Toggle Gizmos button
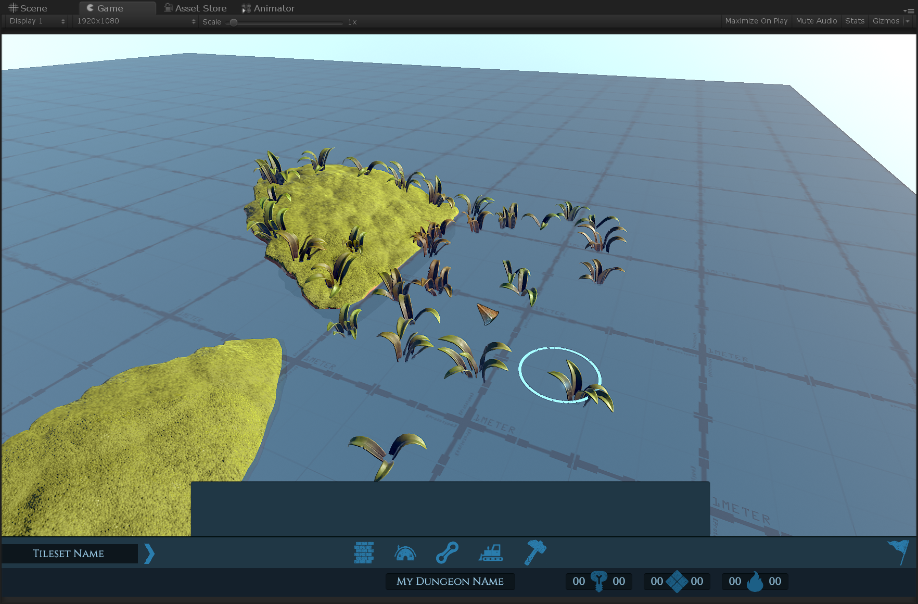Screen dimensions: 918x604 tap(886, 21)
